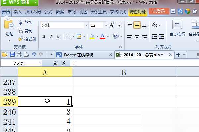The image size is (199, 132).
Task: Open the 表格样式 tab
Action: tap(118, 12)
